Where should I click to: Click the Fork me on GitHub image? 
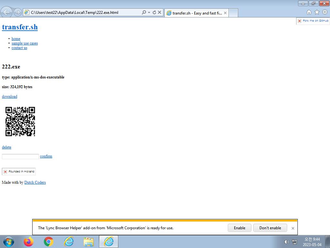point(313,21)
